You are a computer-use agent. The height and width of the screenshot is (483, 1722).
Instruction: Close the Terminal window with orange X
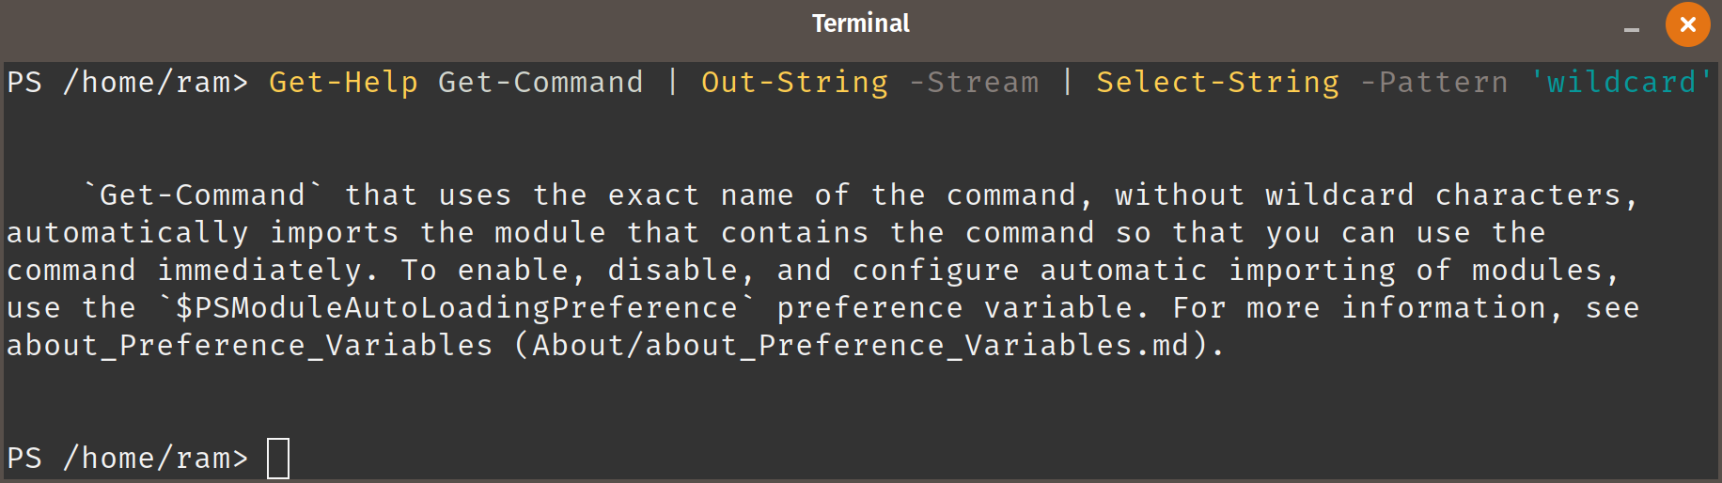point(1687,24)
